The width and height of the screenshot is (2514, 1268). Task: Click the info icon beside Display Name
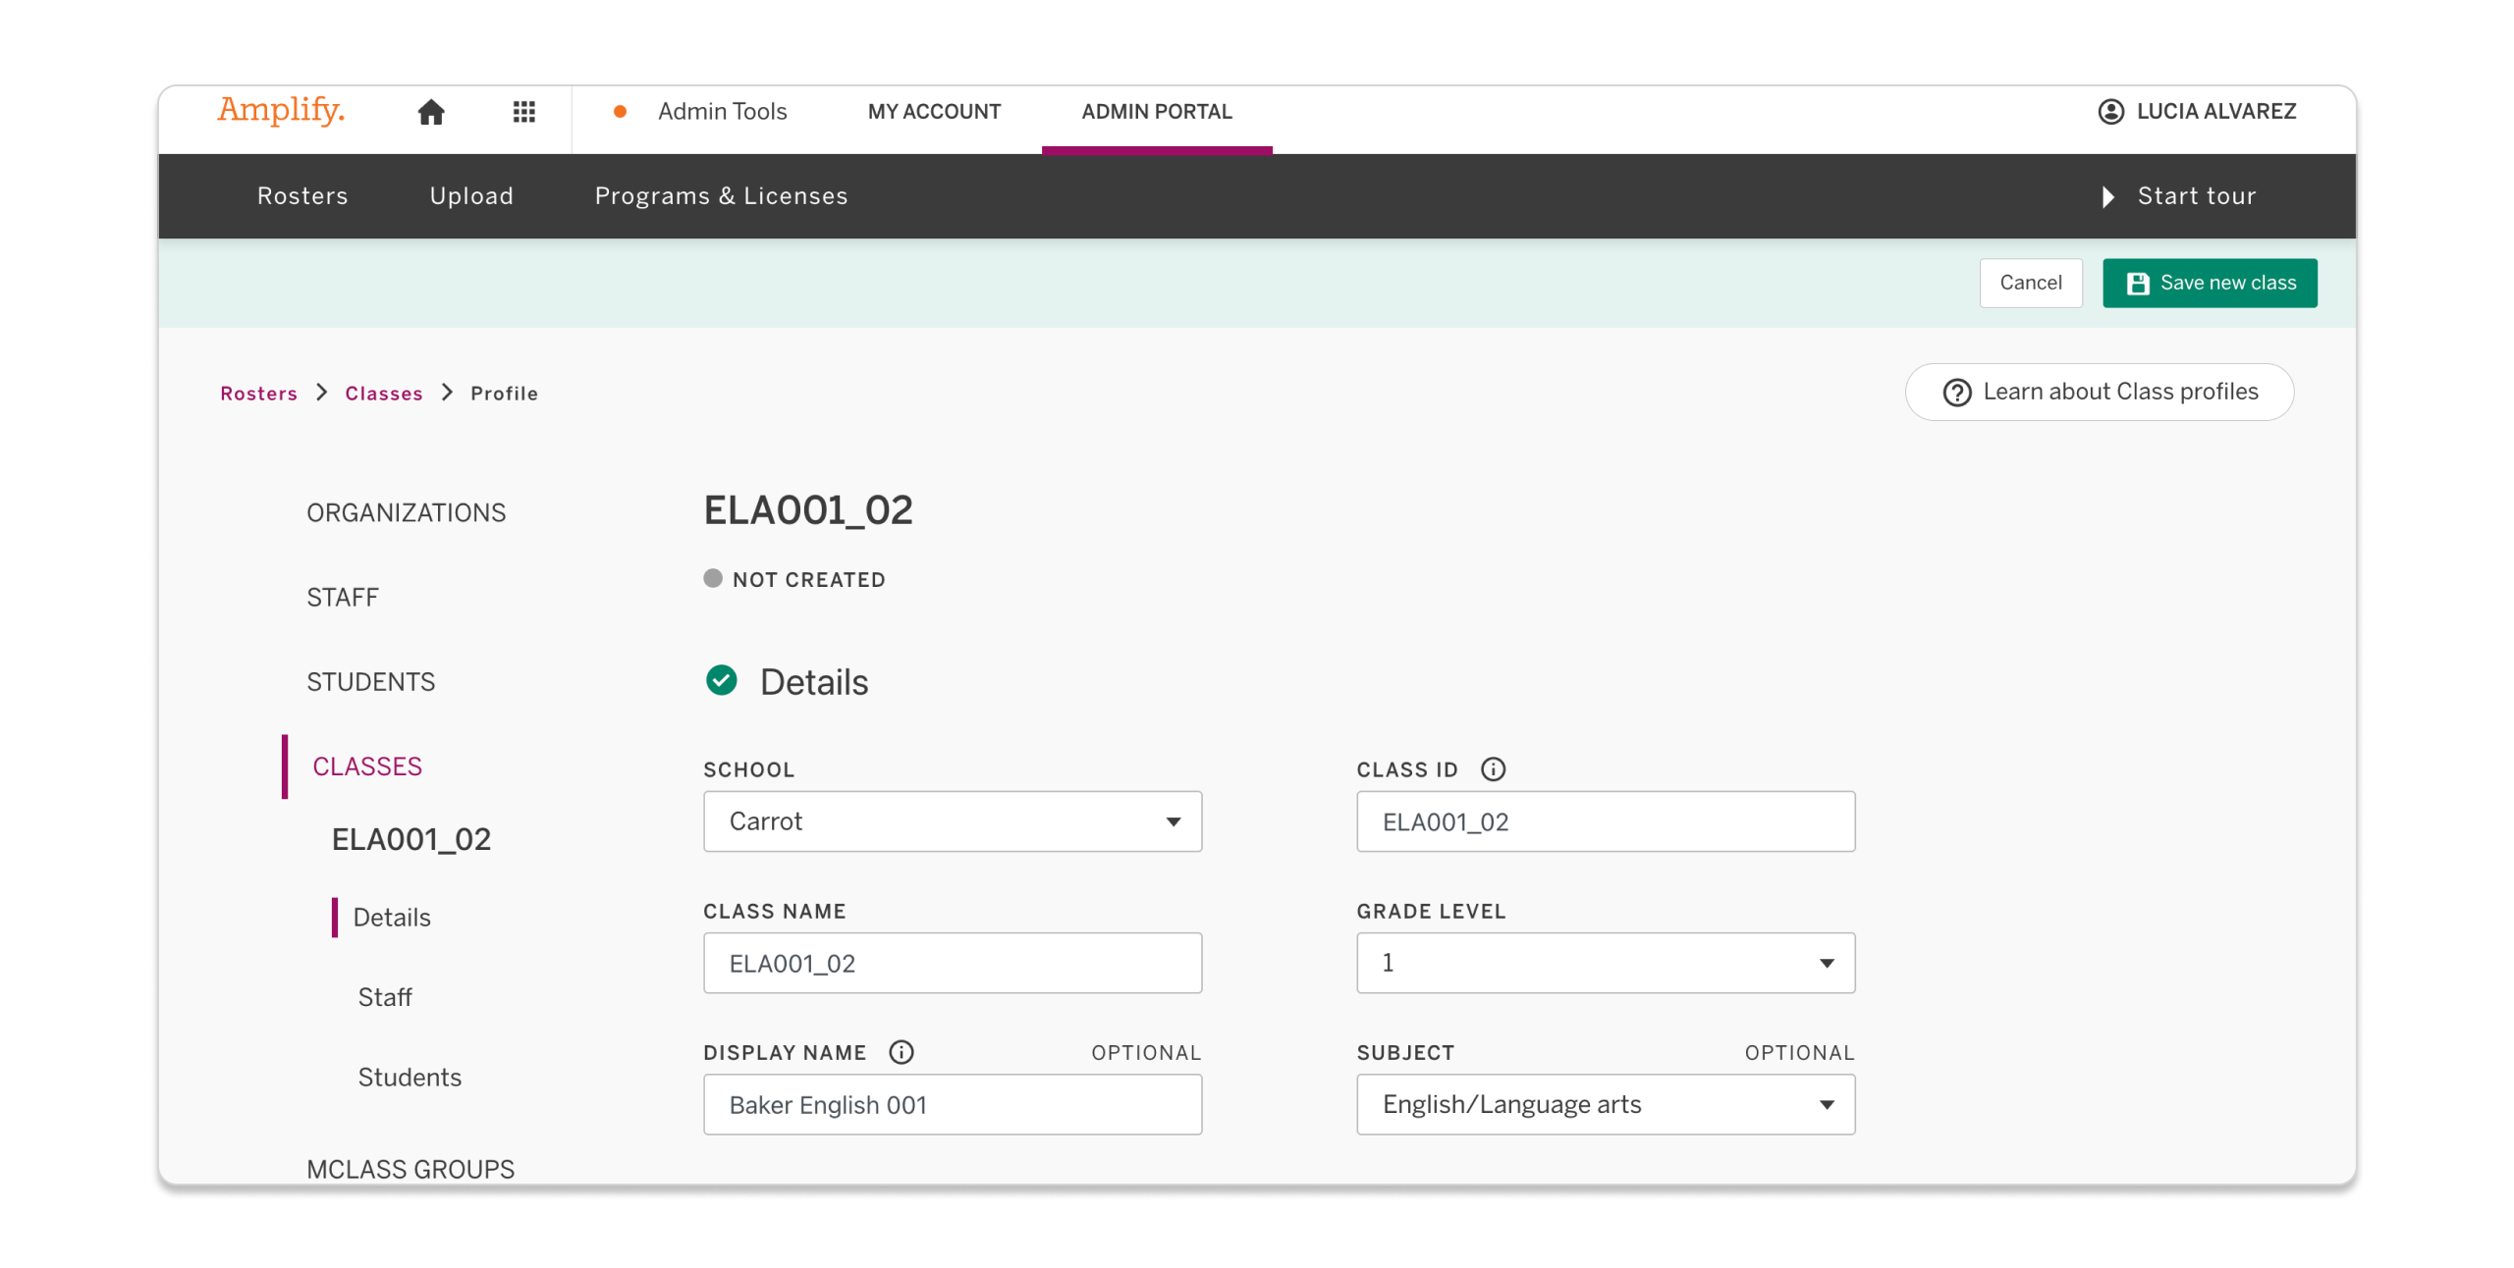901,1052
